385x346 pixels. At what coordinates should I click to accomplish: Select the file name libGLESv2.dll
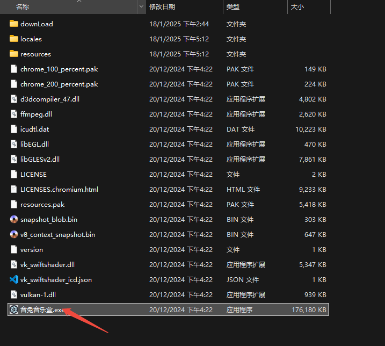40,159
